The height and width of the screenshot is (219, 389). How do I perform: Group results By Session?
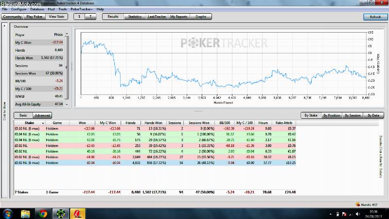[353, 115]
